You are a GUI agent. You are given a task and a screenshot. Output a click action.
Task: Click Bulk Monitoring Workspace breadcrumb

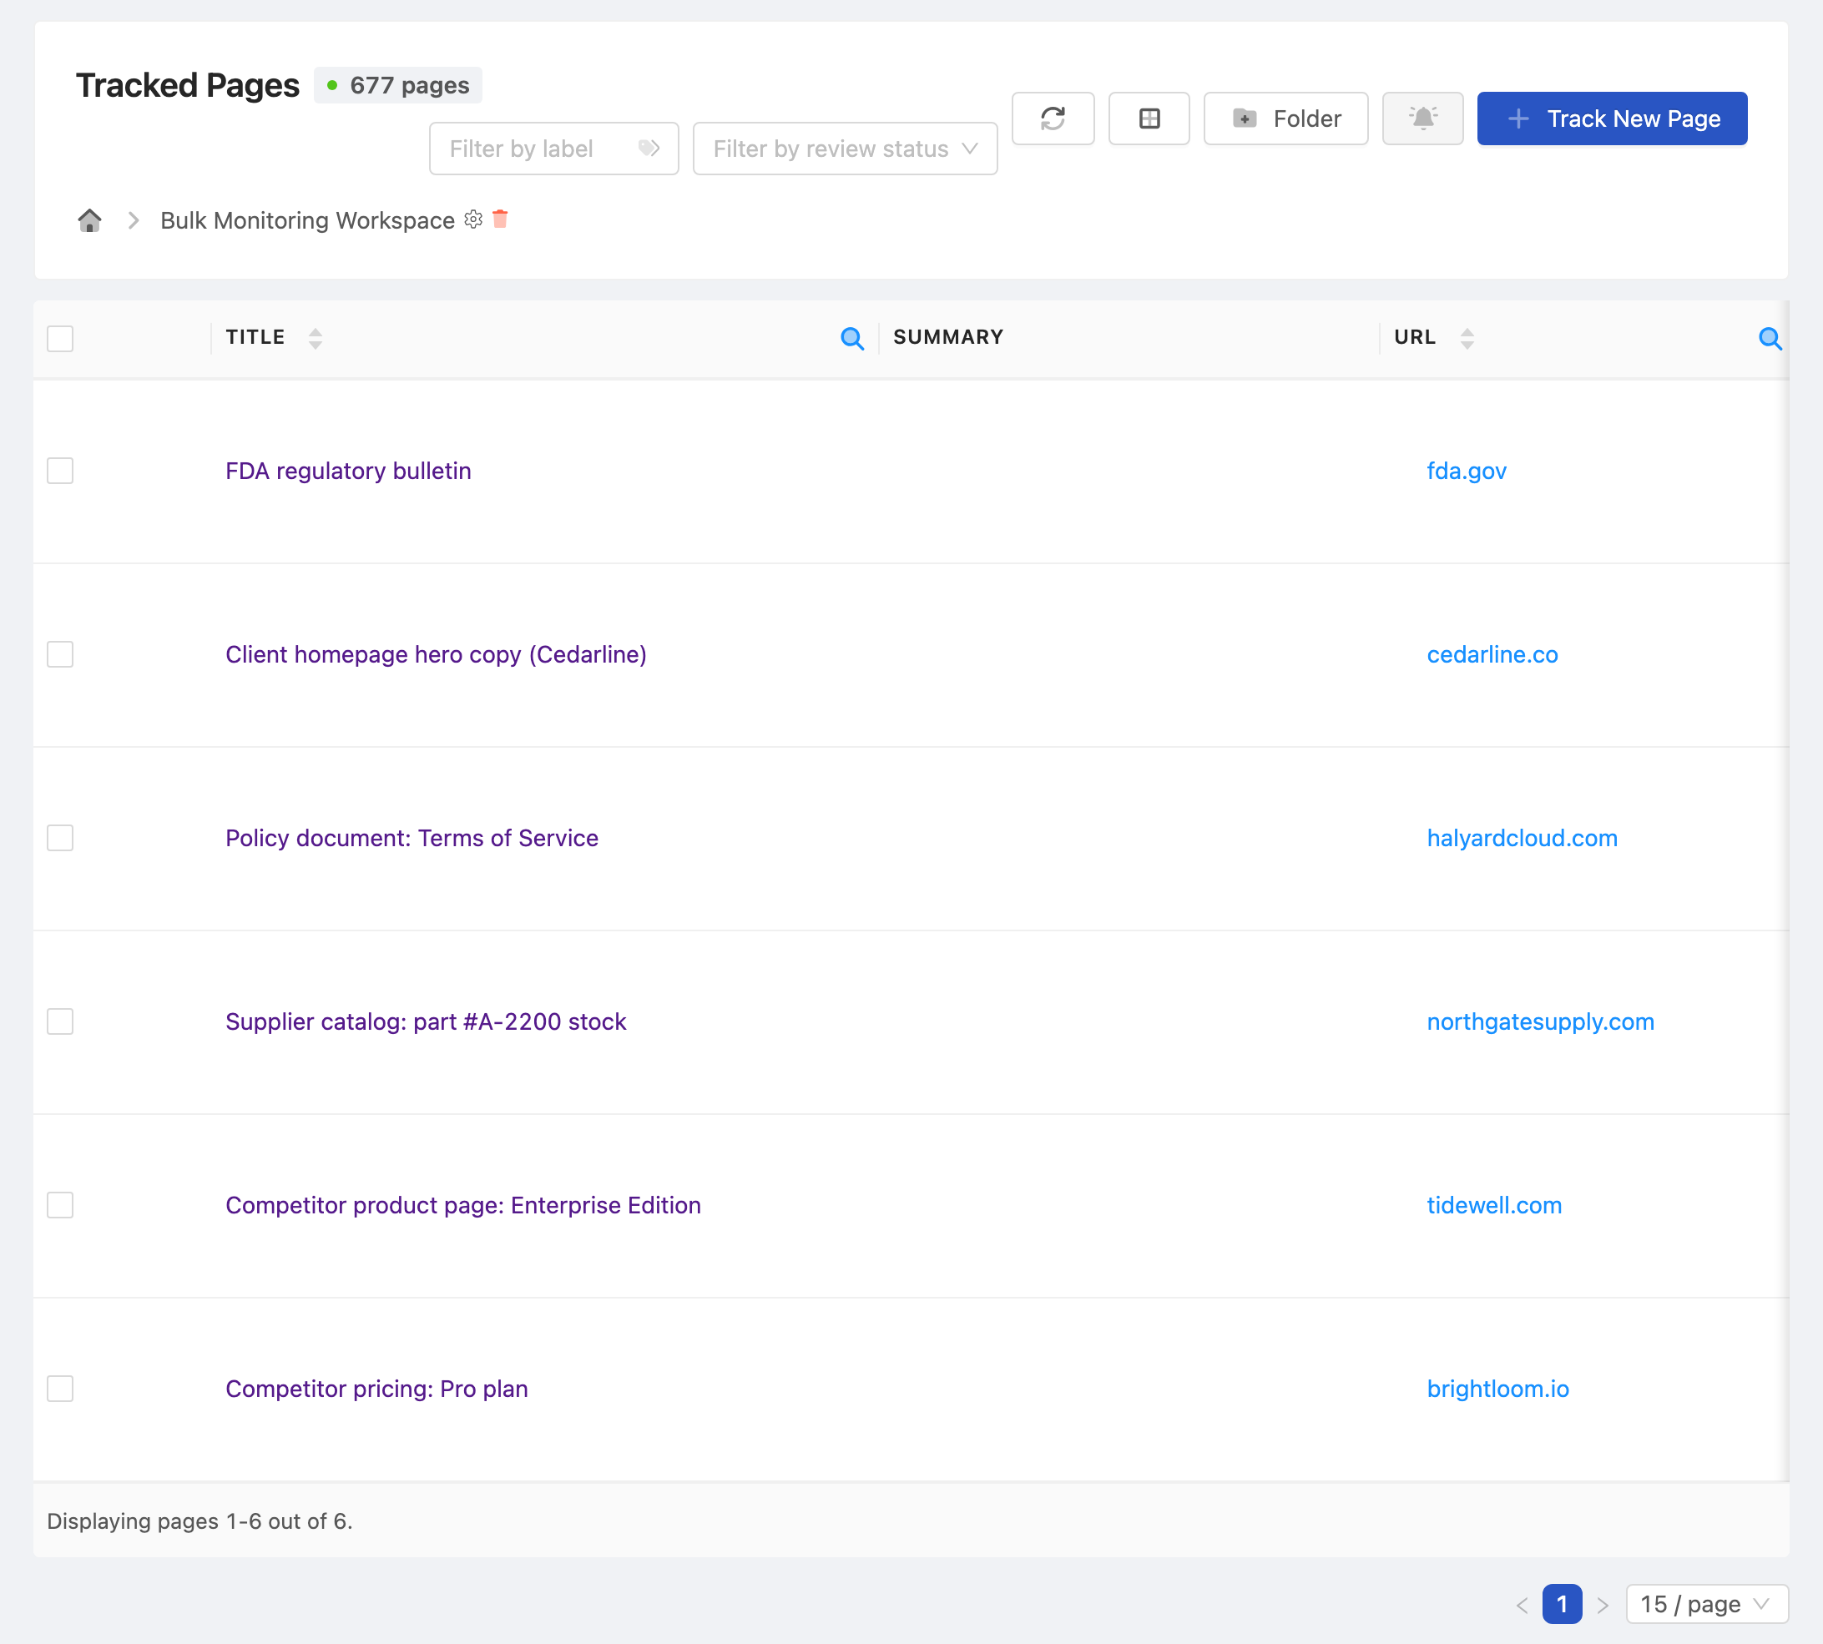click(x=307, y=220)
